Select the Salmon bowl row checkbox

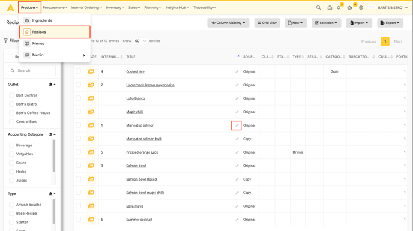coord(79,166)
